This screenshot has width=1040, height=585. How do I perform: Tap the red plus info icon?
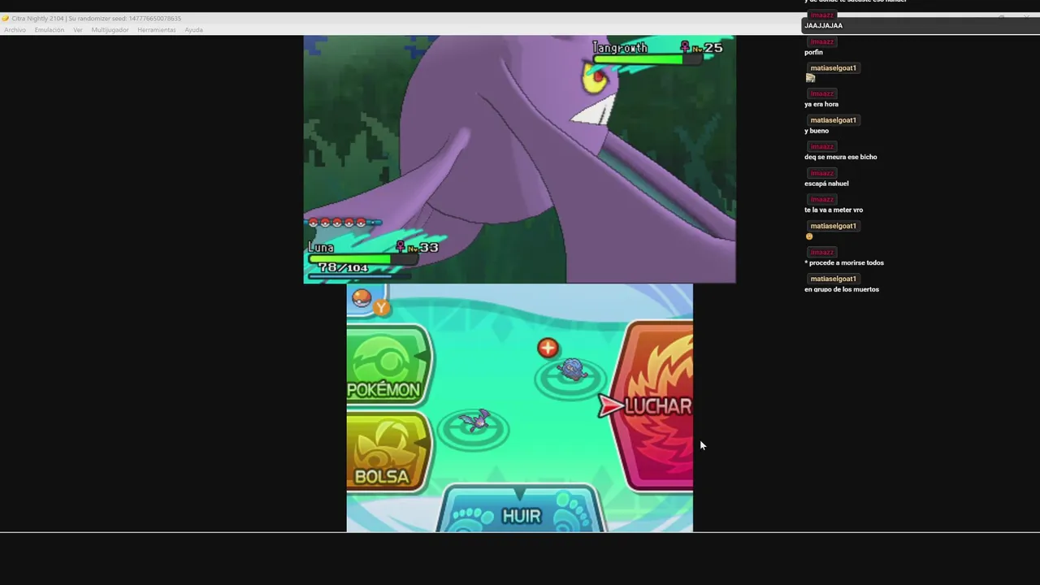tap(548, 348)
